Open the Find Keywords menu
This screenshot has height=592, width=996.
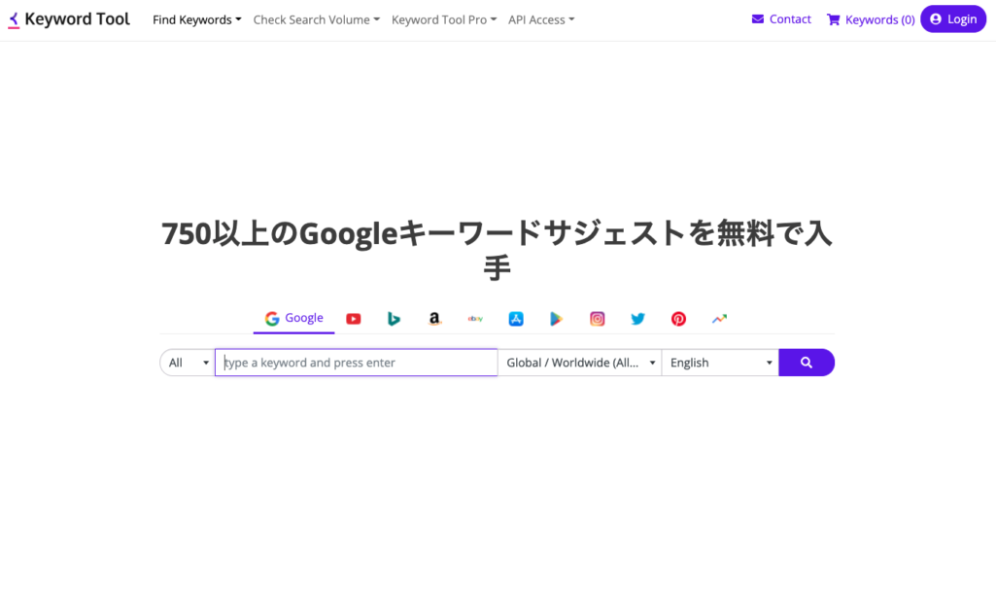pos(196,18)
